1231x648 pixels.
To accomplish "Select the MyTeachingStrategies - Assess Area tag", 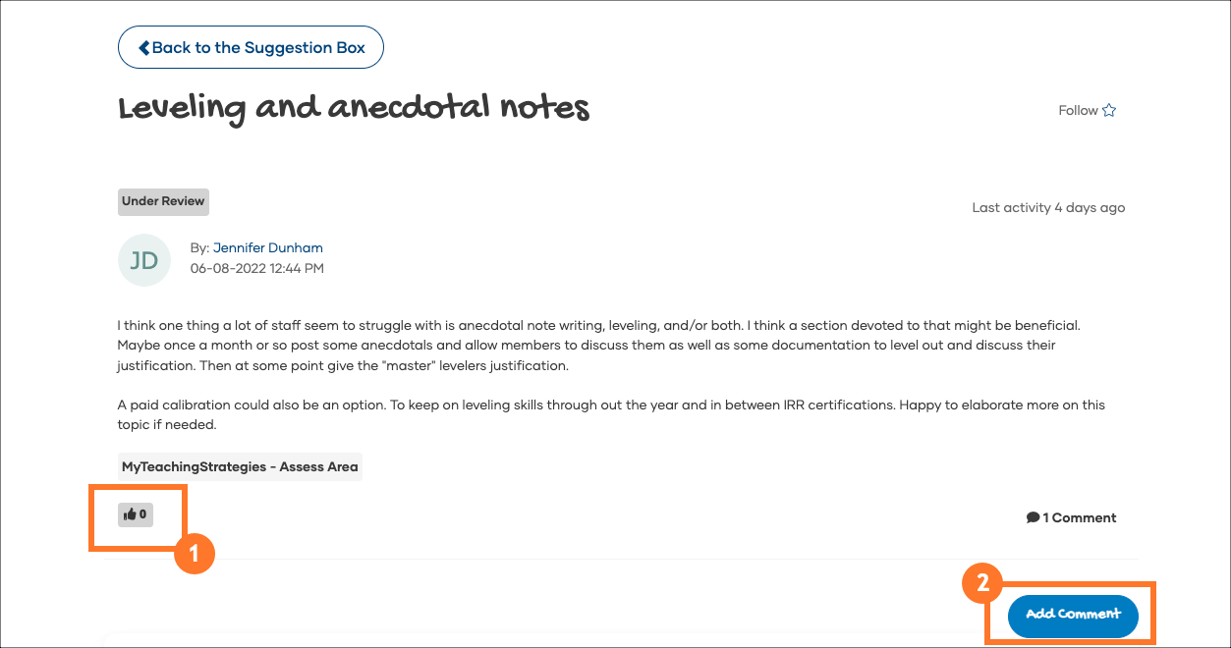I will [x=240, y=467].
